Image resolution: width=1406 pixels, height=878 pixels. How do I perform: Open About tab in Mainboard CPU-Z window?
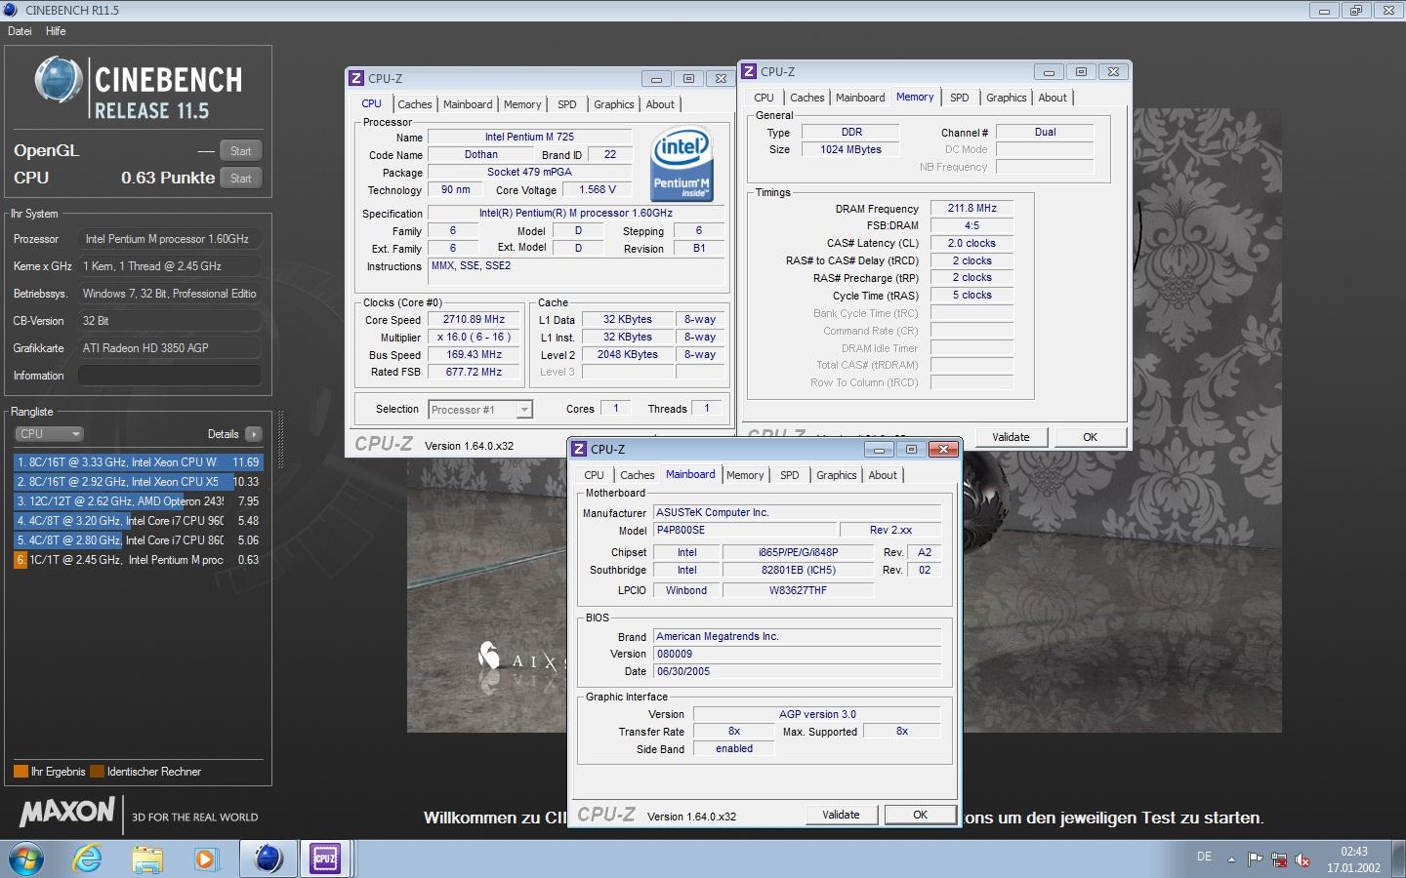(x=883, y=475)
